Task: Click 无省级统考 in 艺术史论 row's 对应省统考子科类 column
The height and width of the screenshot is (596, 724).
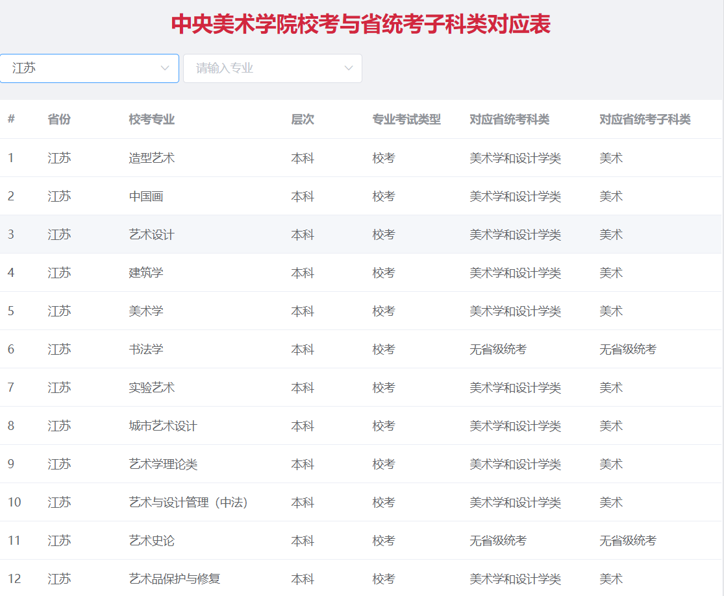Action: [x=627, y=541]
